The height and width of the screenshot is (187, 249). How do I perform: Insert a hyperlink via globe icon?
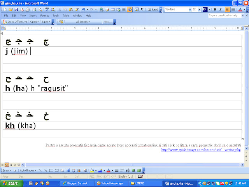click(x=102, y=9)
